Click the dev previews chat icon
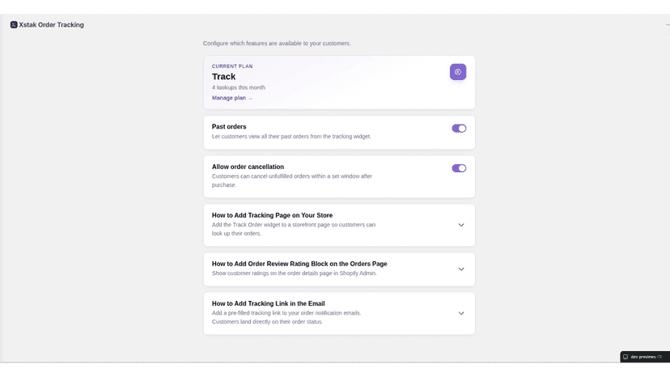 pyautogui.click(x=625, y=357)
